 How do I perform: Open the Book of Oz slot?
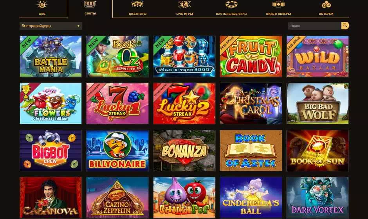(117, 56)
